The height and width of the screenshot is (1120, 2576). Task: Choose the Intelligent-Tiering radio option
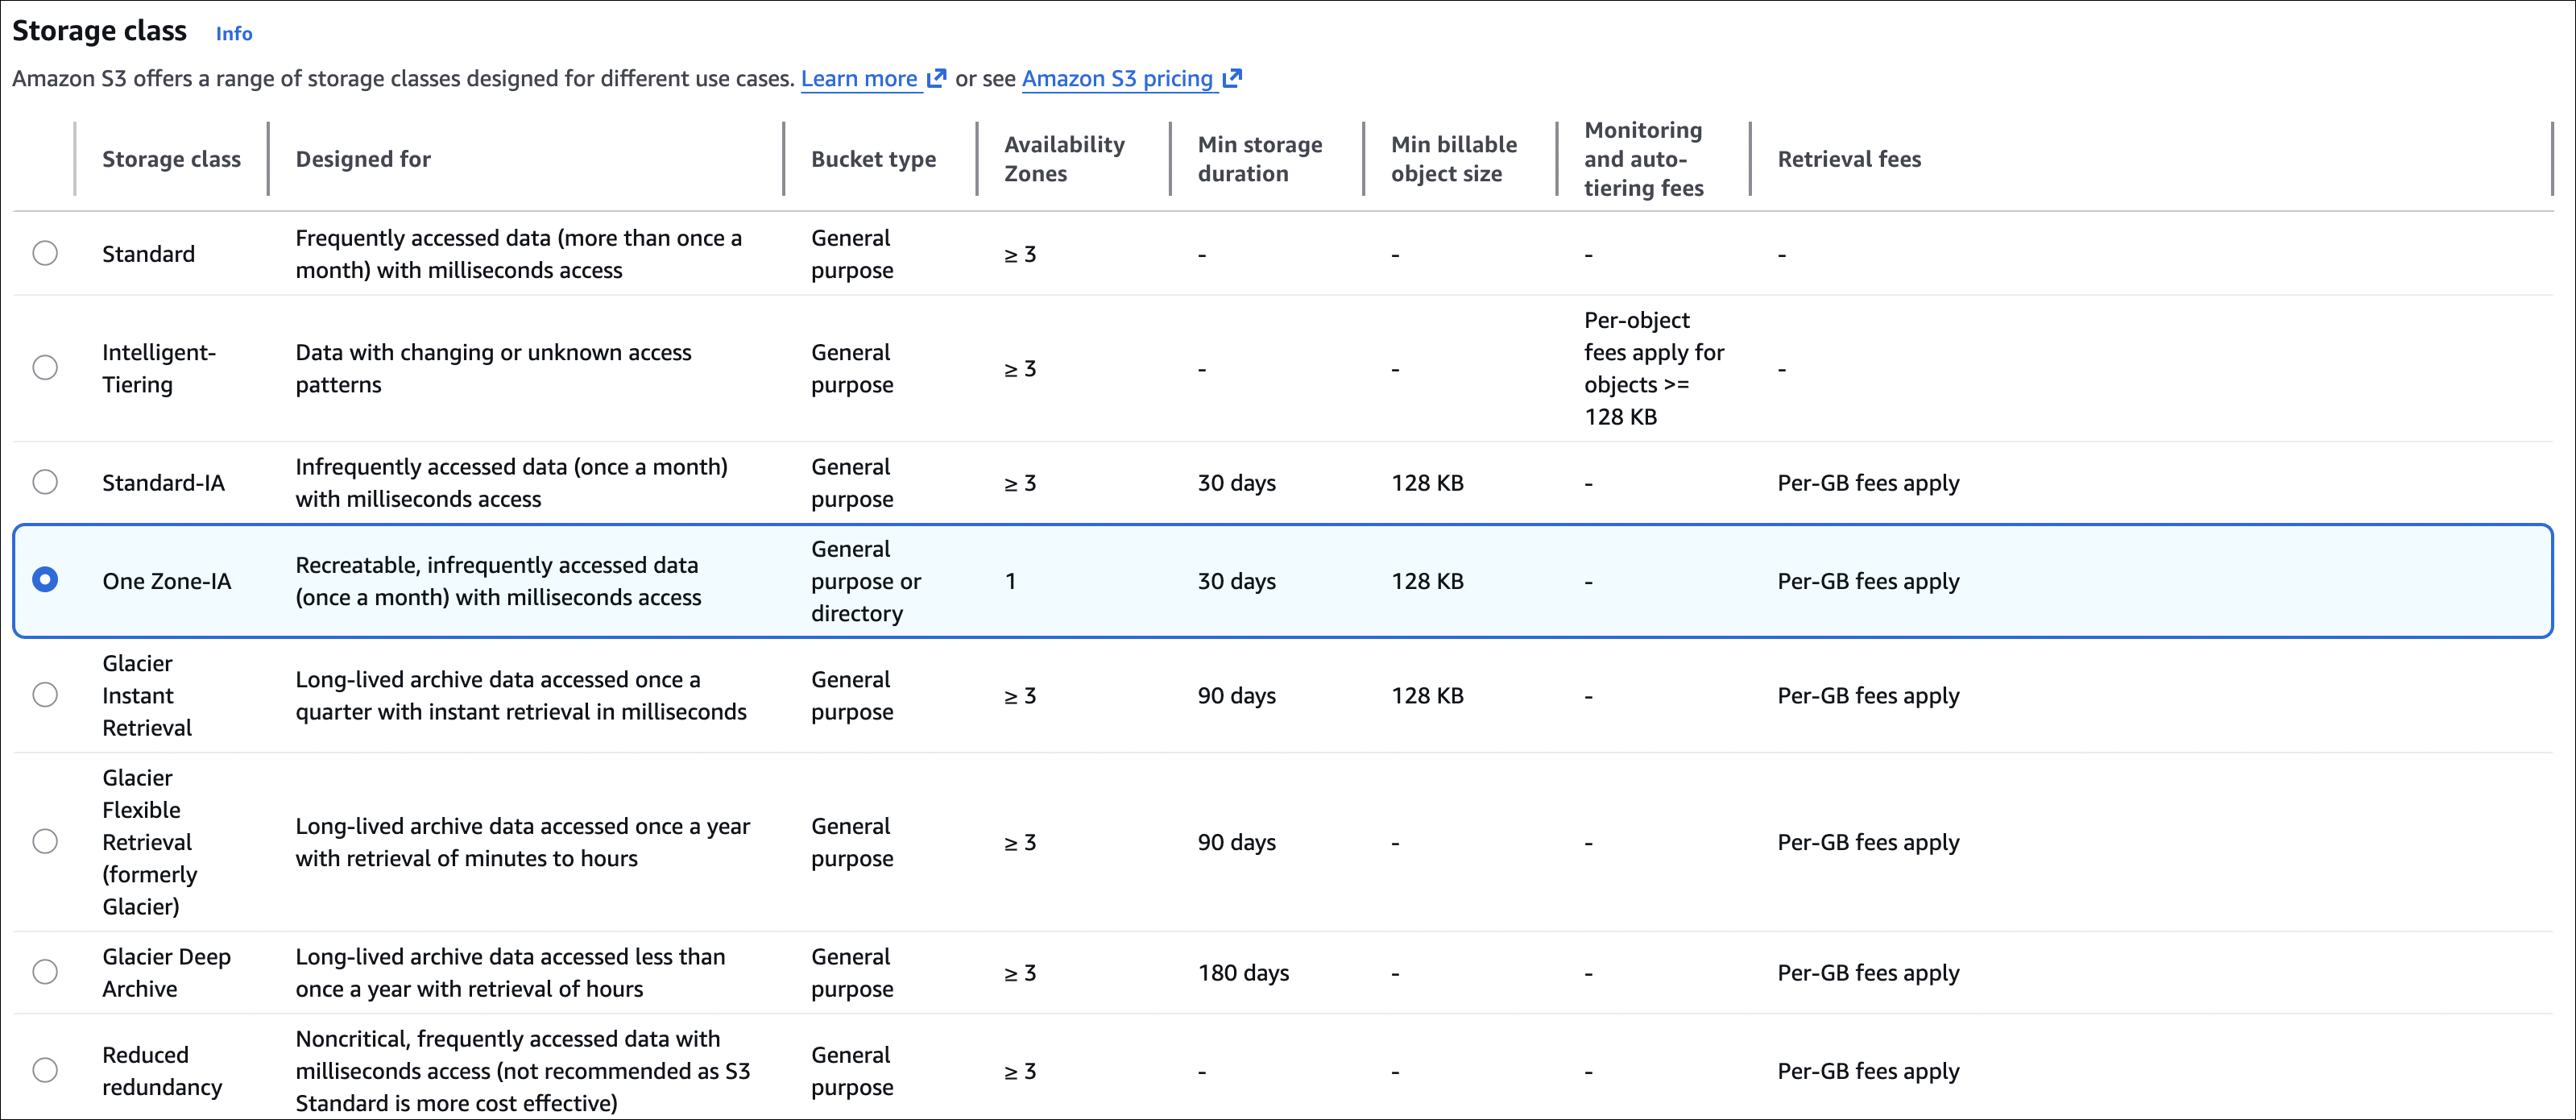45,368
